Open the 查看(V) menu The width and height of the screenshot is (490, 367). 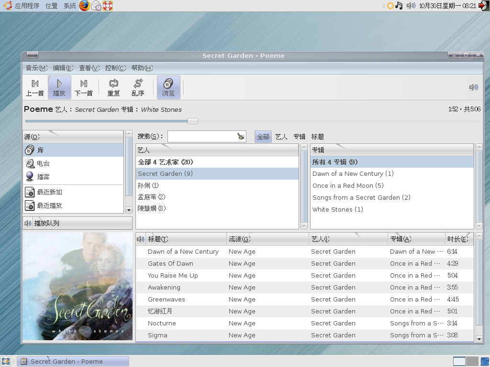[89, 68]
